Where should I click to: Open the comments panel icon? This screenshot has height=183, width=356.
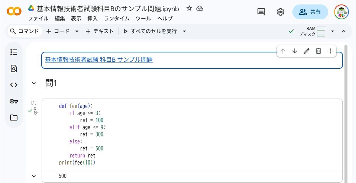pyautogui.click(x=261, y=12)
